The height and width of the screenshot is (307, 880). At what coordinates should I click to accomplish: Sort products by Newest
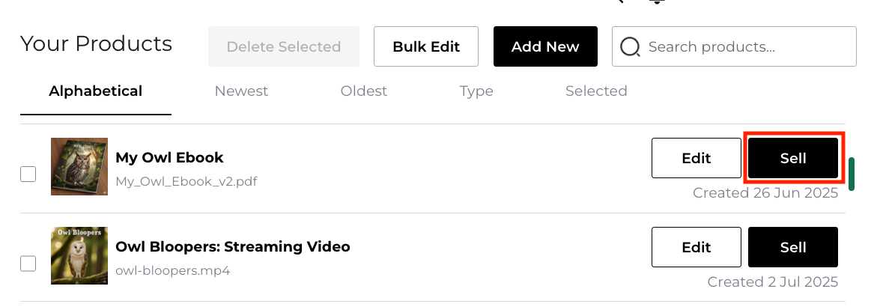pyautogui.click(x=241, y=91)
